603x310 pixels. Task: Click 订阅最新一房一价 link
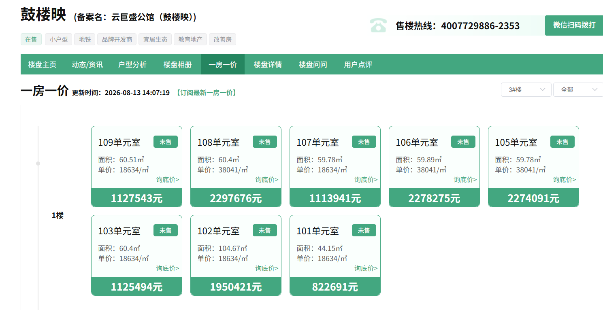point(206,93)
